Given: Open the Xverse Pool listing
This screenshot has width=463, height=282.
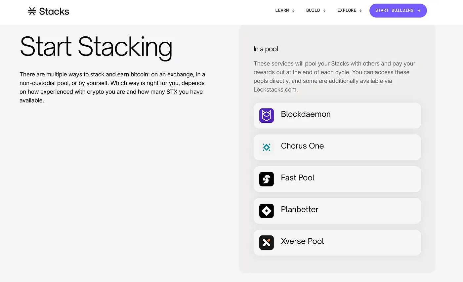Looking at the screenshot, I should point(337,242).
